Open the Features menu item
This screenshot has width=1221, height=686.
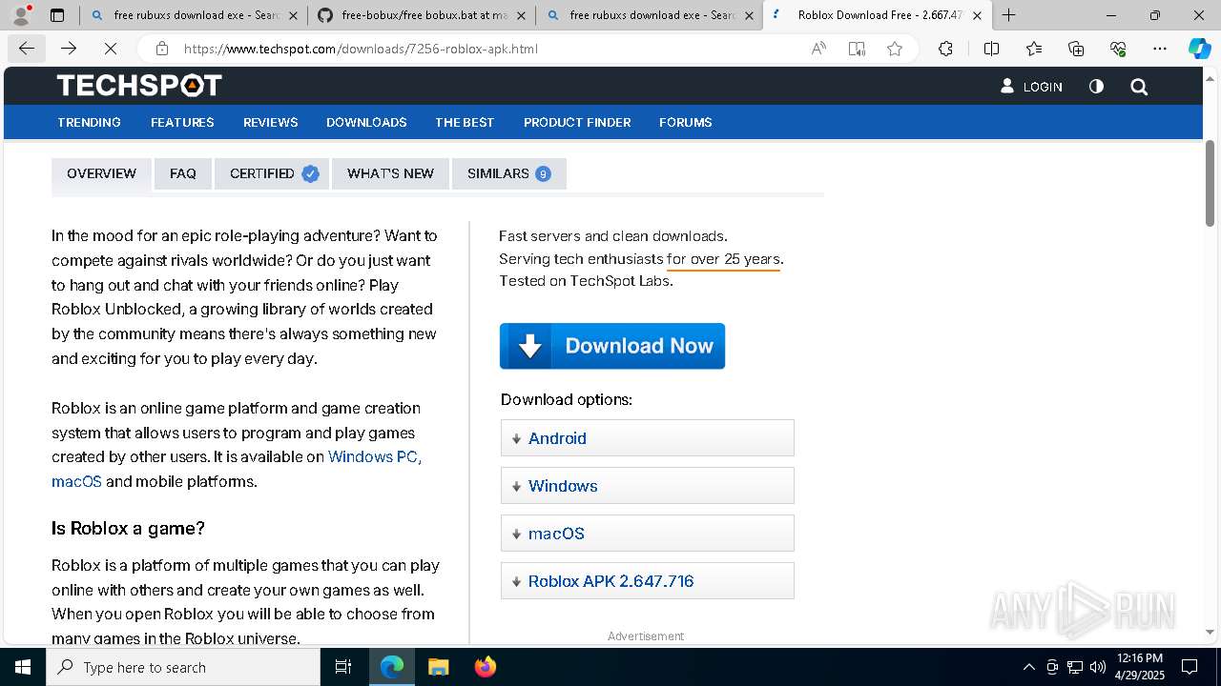pos(182,122)
